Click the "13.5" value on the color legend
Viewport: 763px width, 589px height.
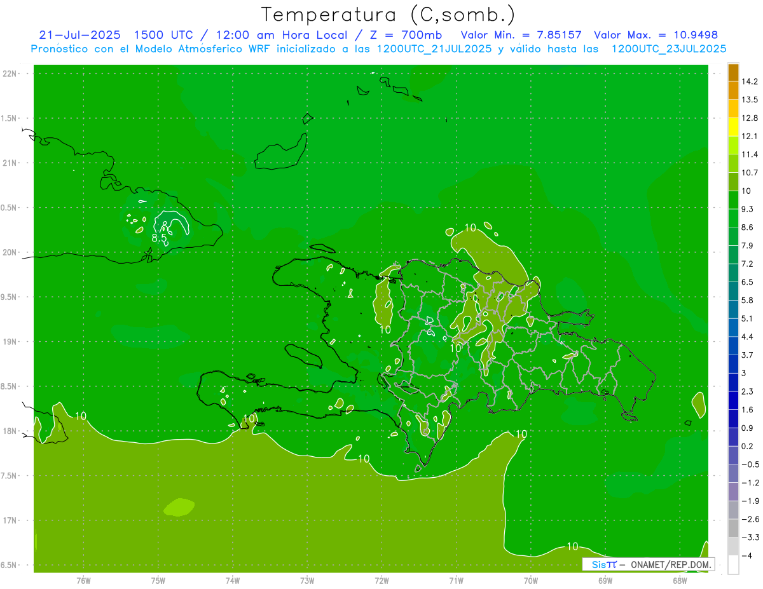tap(750, 100)
